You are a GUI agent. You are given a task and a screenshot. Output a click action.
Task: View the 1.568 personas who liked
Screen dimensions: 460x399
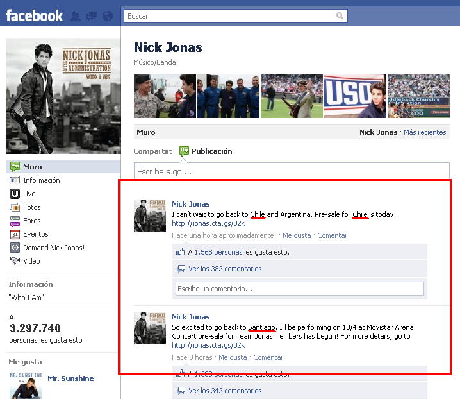click(x=218, y=252)
